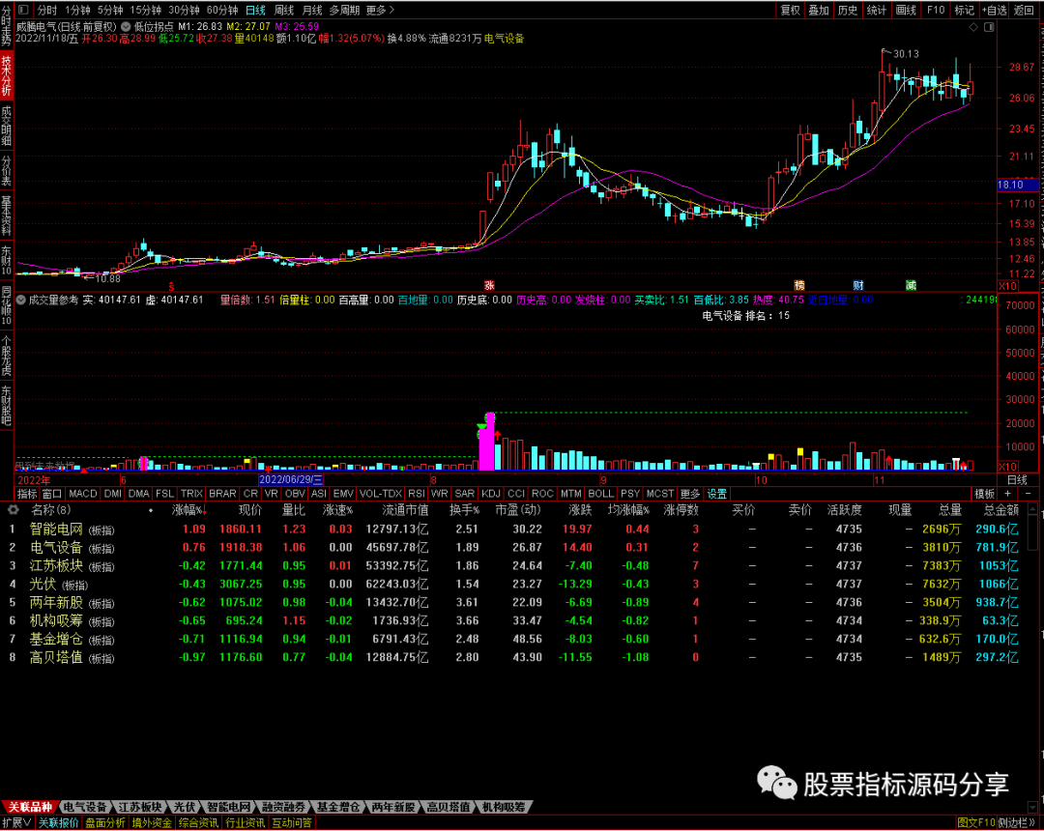This screenshot has width=1044, height=831.
Task: Toggle the right side panel icon
Action: pyautogui.click(x=989, y=27)
